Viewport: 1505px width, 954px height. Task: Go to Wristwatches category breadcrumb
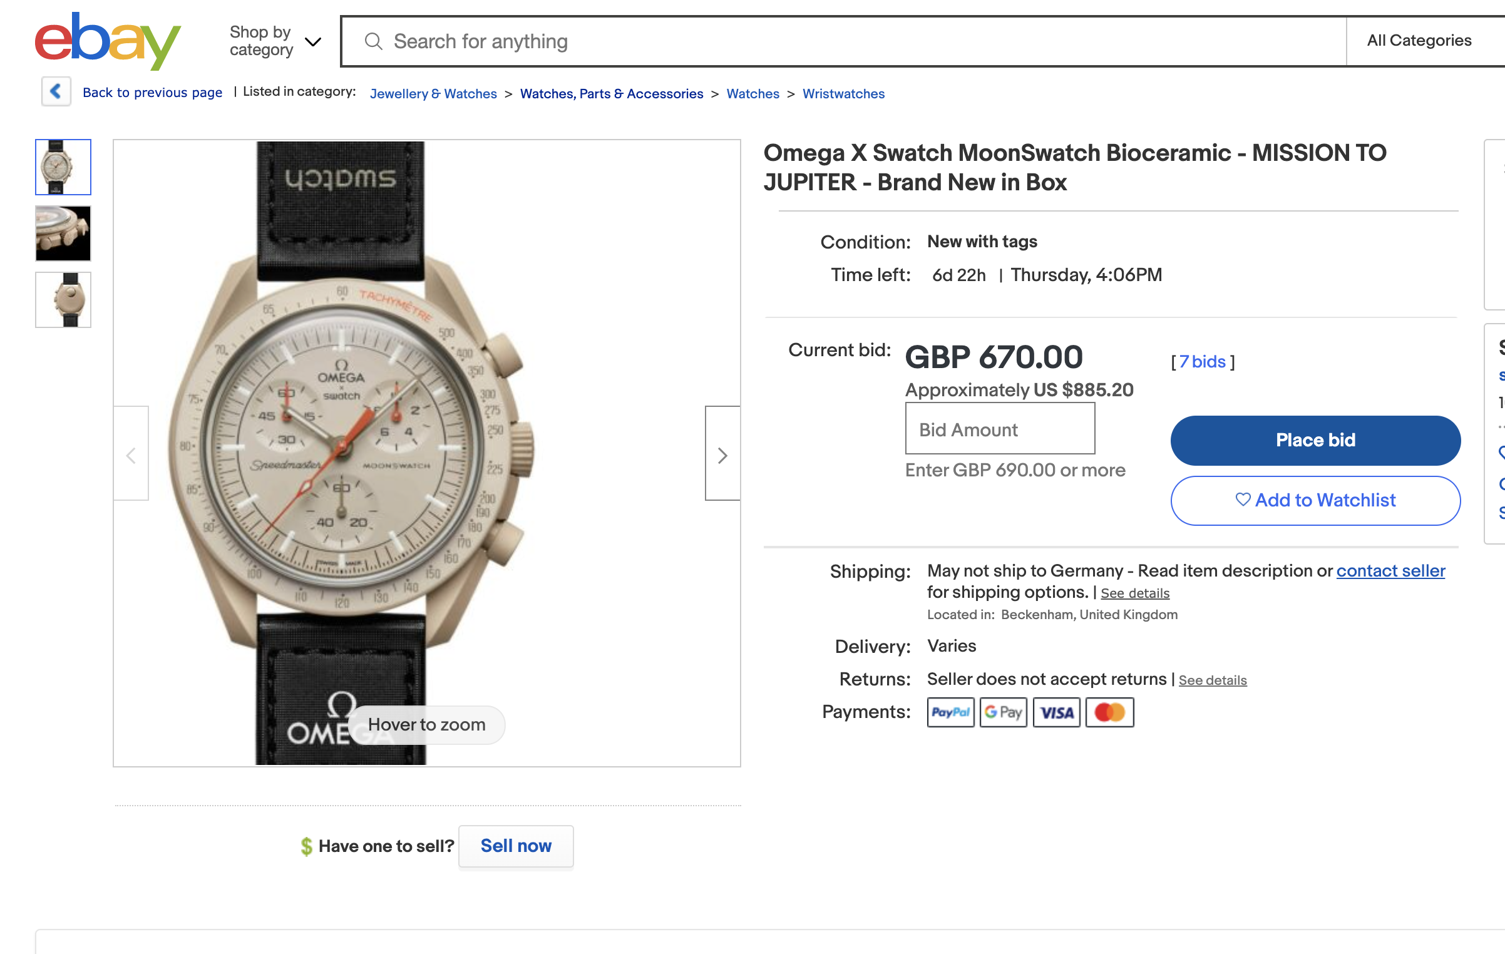(843, 94)
